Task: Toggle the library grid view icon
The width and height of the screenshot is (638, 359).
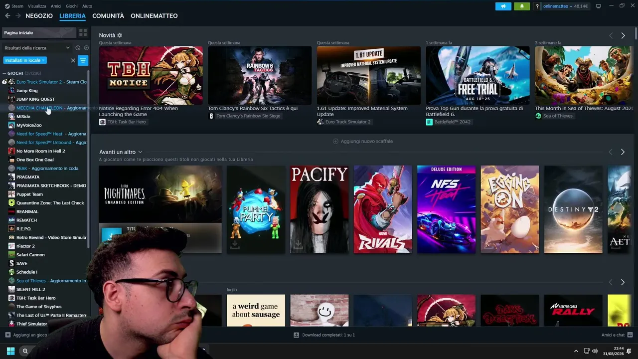Action: point(83,33)
